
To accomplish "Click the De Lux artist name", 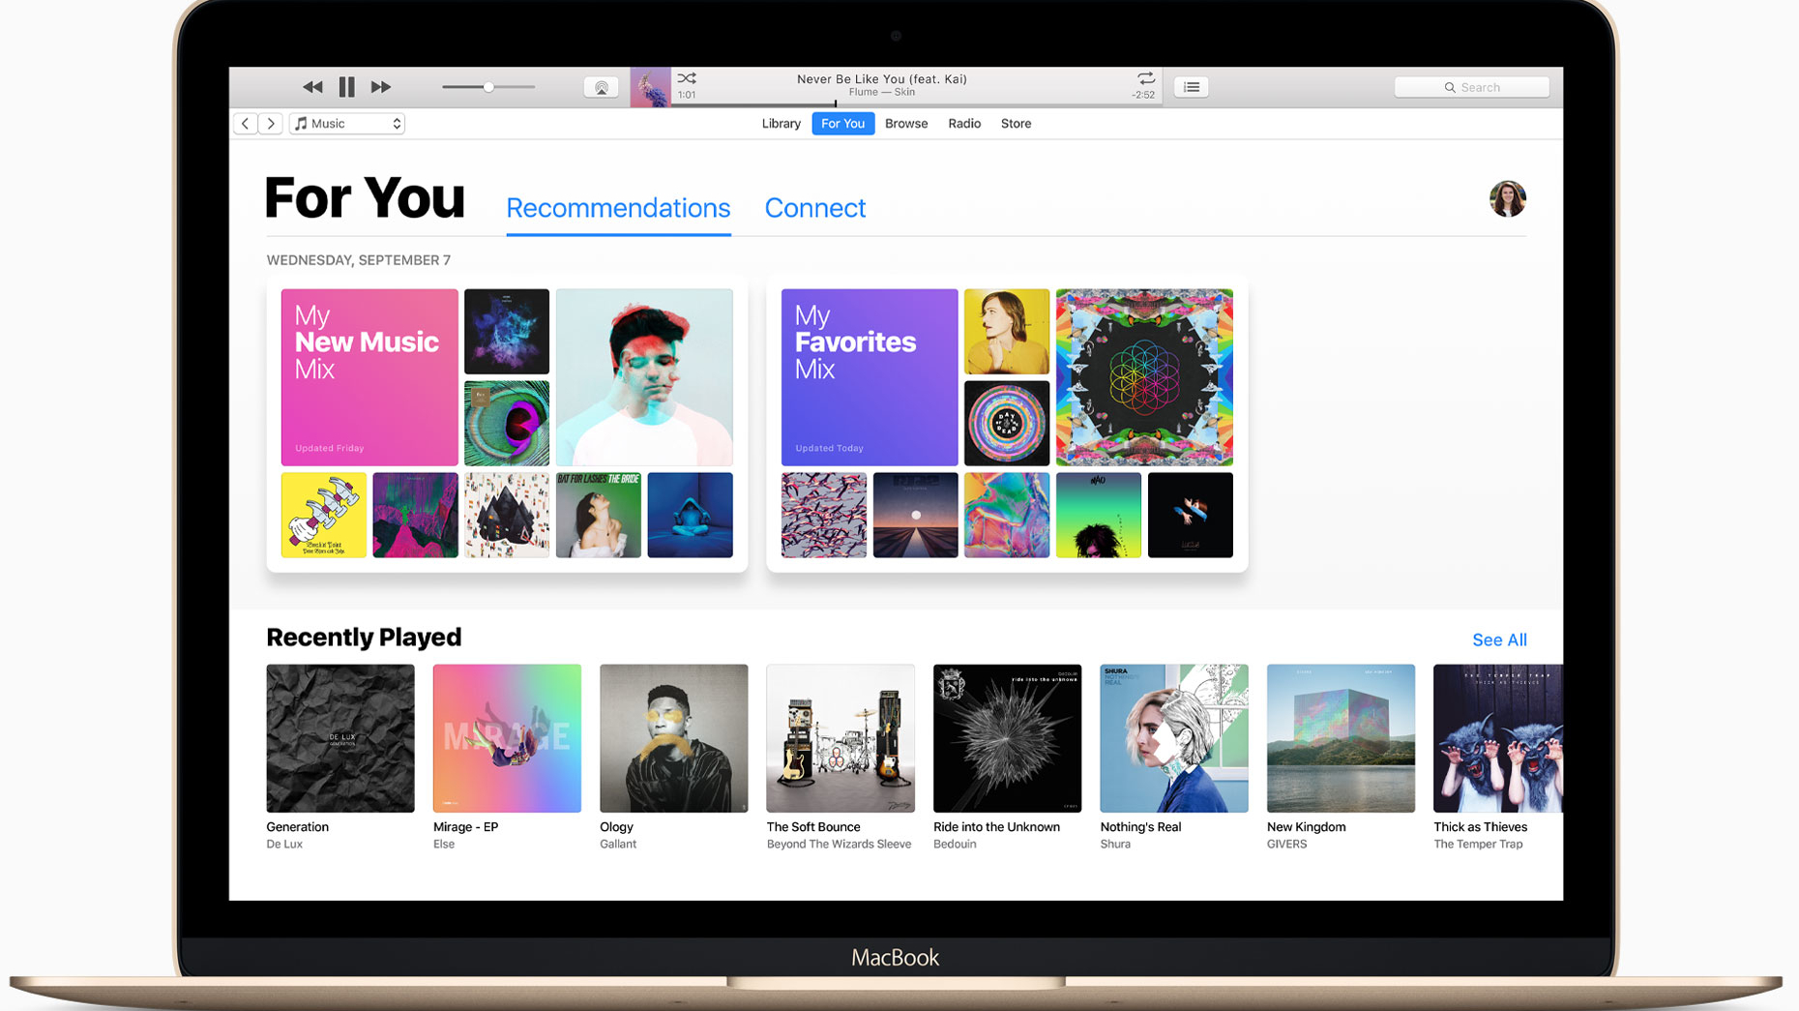I will point(284,845).
